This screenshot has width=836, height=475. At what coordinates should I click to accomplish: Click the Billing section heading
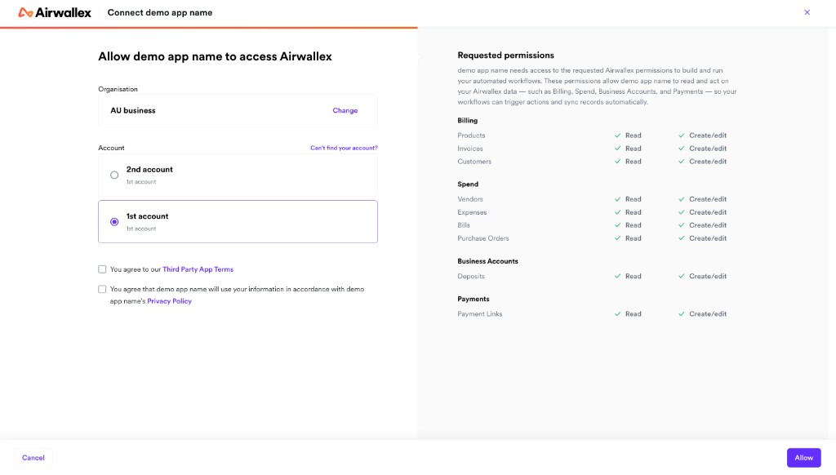pos(468,121)
